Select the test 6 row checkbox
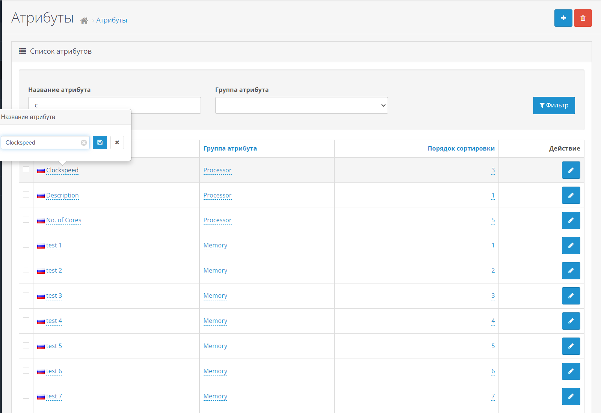Viewport: 601px width, 413px height. click(26, 371)
